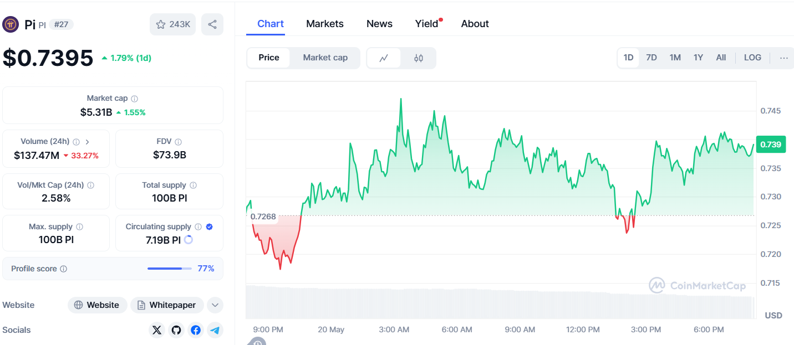This screenshot has height=345, width=794.
Task: Click the 0.739 current price label
Action: pyautogui.click(x=770, y=145)
